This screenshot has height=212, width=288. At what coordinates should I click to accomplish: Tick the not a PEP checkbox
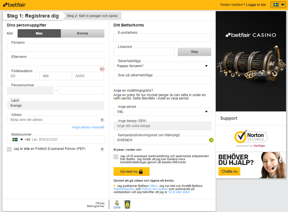9,149
